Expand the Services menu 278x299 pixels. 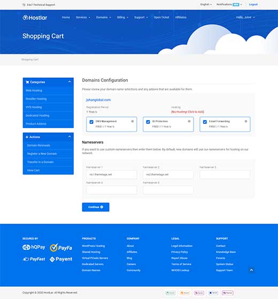click(x=83, y=17)
